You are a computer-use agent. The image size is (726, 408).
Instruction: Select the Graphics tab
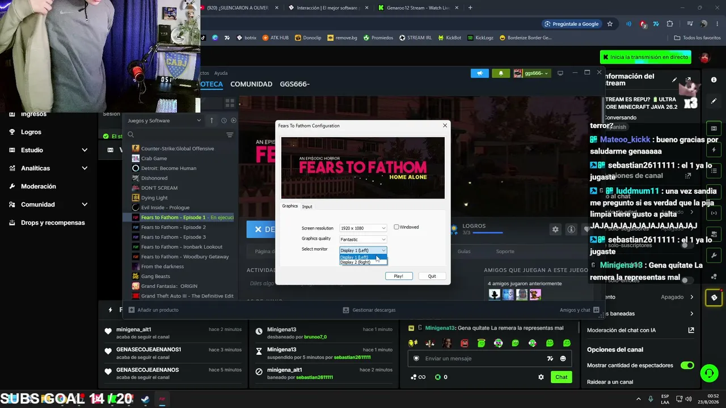pos(290,206)
